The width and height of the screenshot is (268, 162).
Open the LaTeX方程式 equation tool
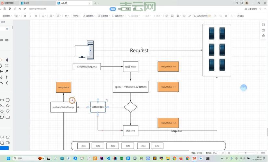pos(202,16)
